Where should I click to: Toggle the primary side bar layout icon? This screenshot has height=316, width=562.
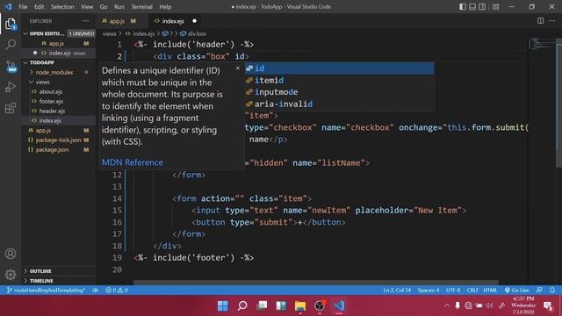463,7
